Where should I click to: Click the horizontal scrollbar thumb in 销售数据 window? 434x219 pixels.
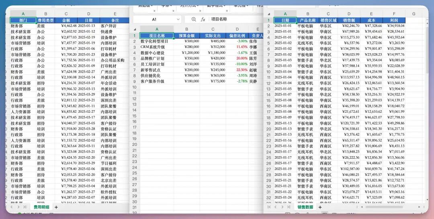[384, 207]
